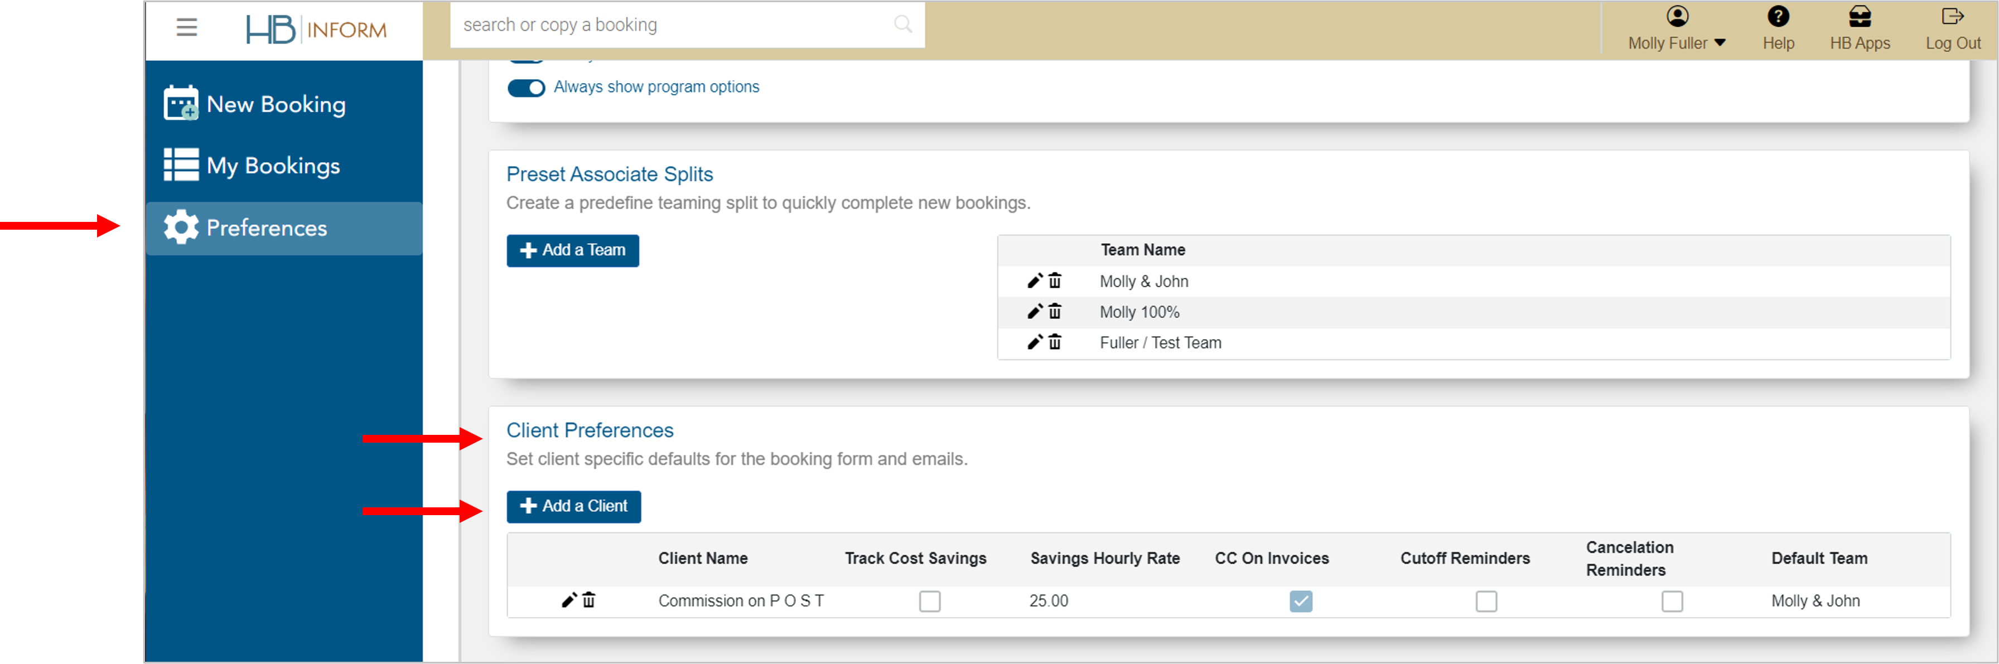Click the Log Out icon

[1953, 16]
